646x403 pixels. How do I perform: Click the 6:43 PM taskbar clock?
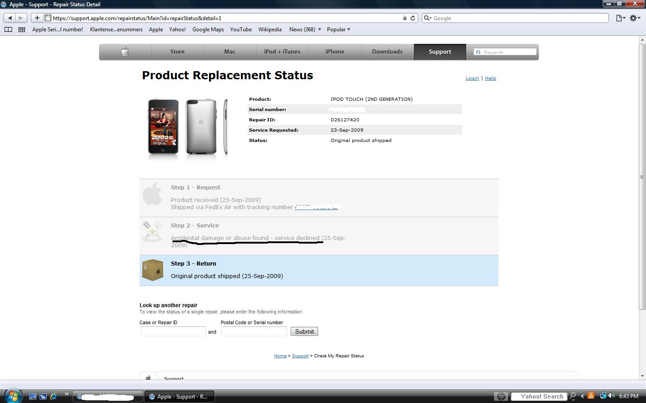tap(629, 396)
